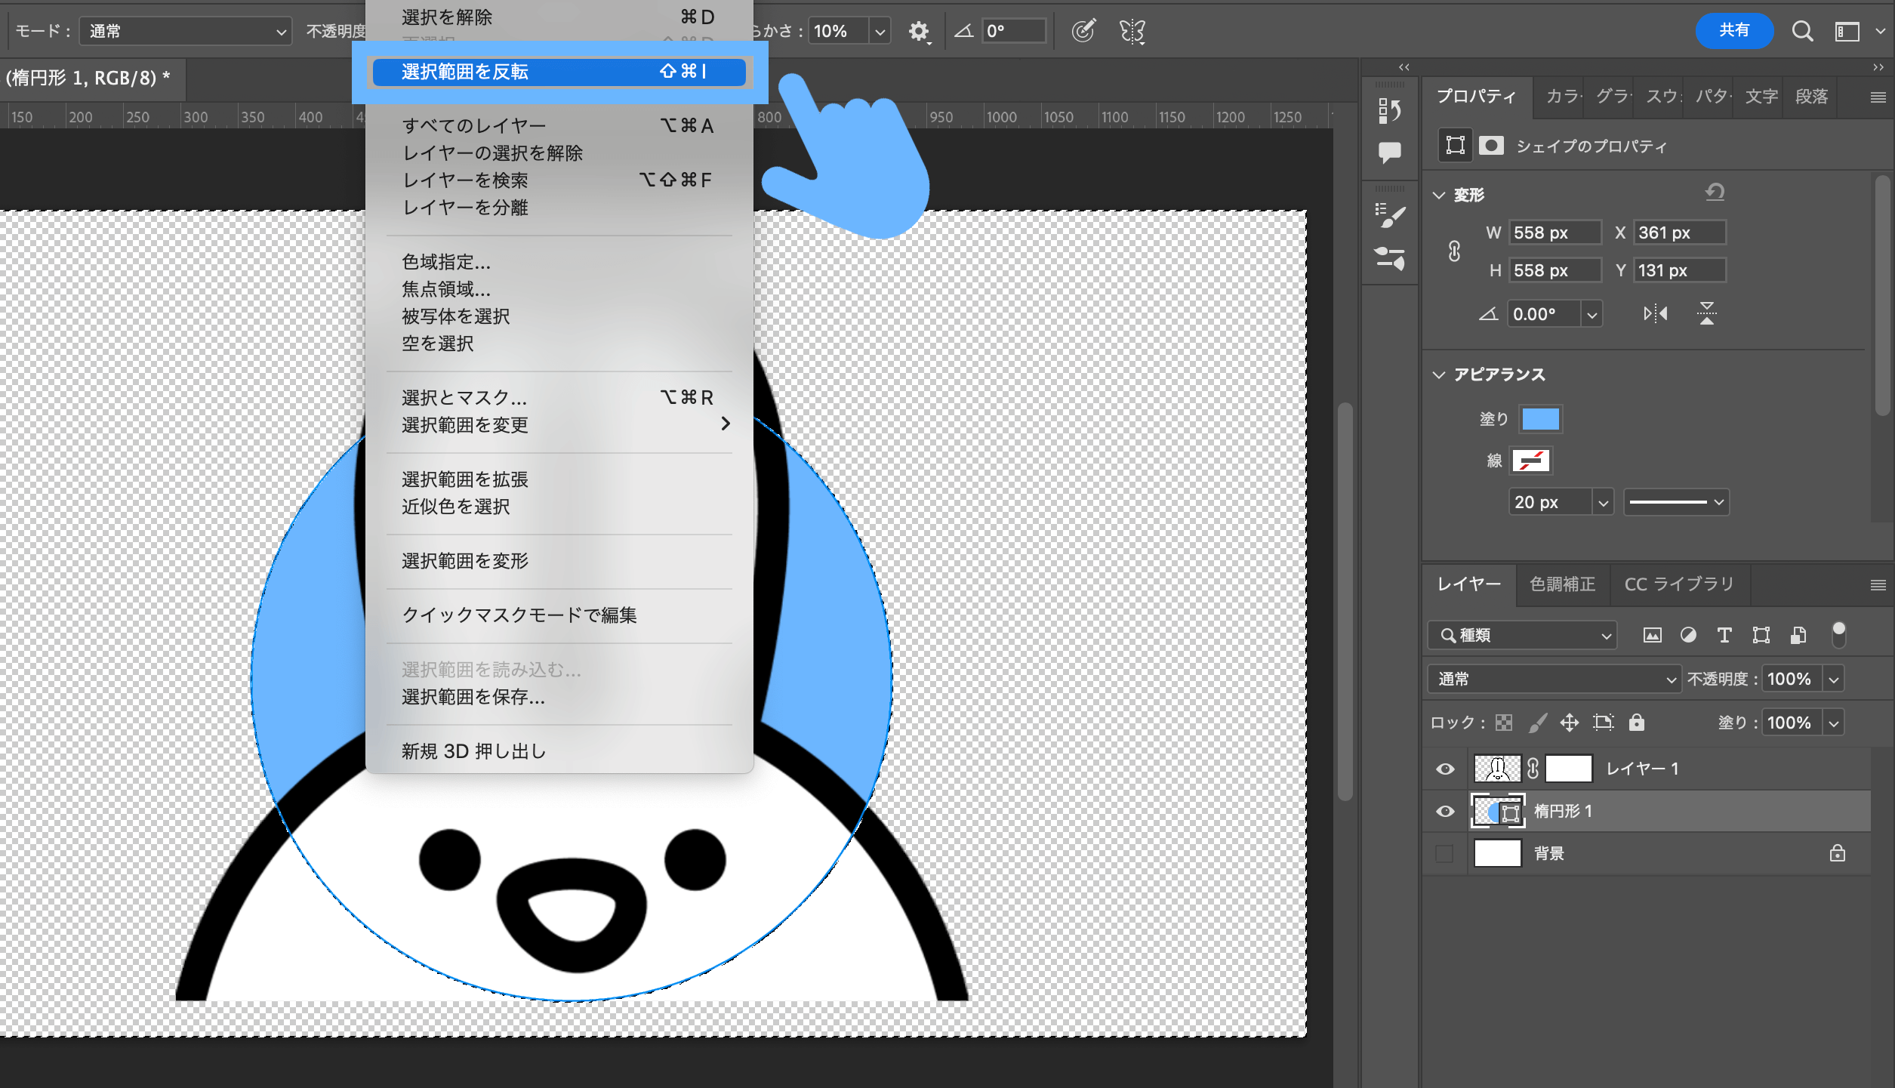Click the 共有 share button

(1734, 31)
